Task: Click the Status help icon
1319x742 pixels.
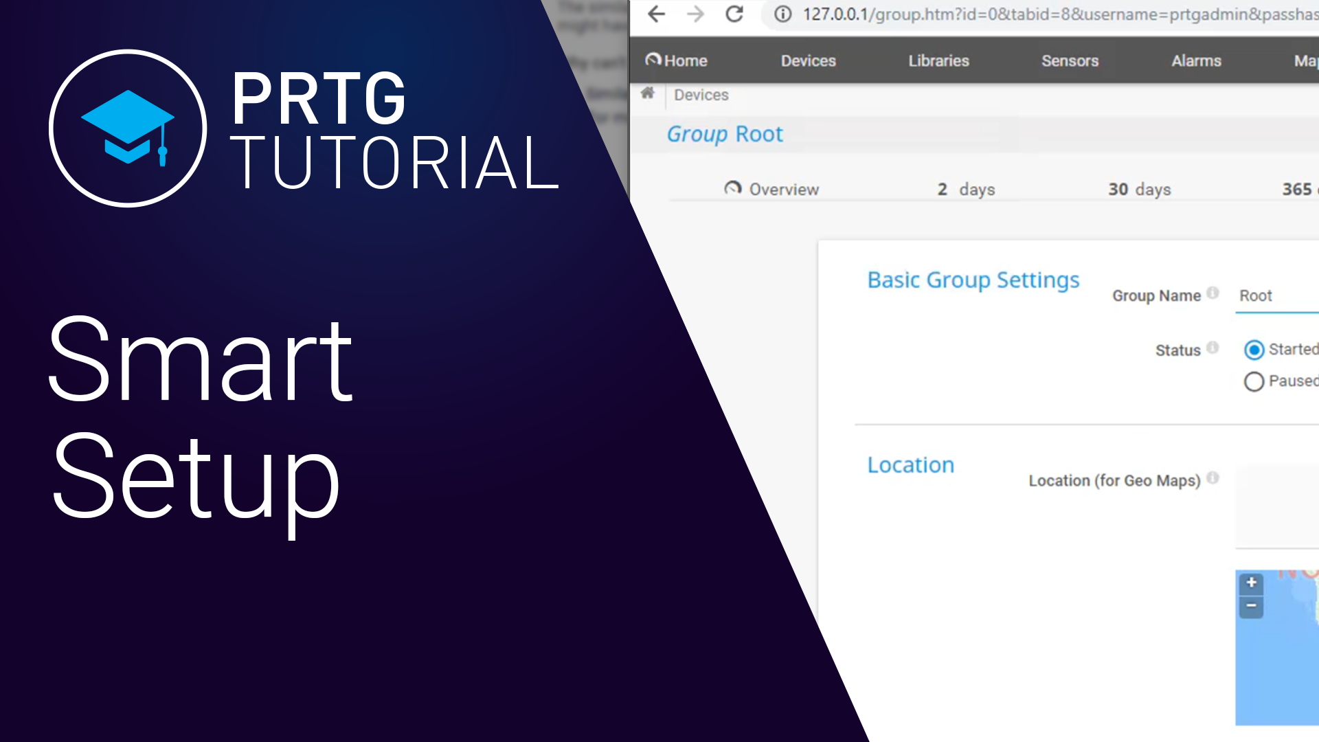Action: pyautogui.click(x=1213, y=347)
